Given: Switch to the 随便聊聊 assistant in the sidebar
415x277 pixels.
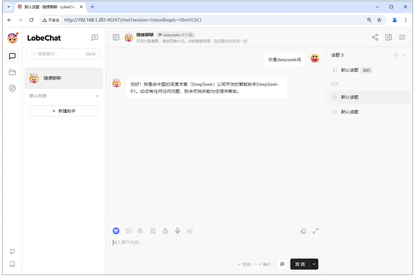Looking at the screenshot, I should (64, 78).
